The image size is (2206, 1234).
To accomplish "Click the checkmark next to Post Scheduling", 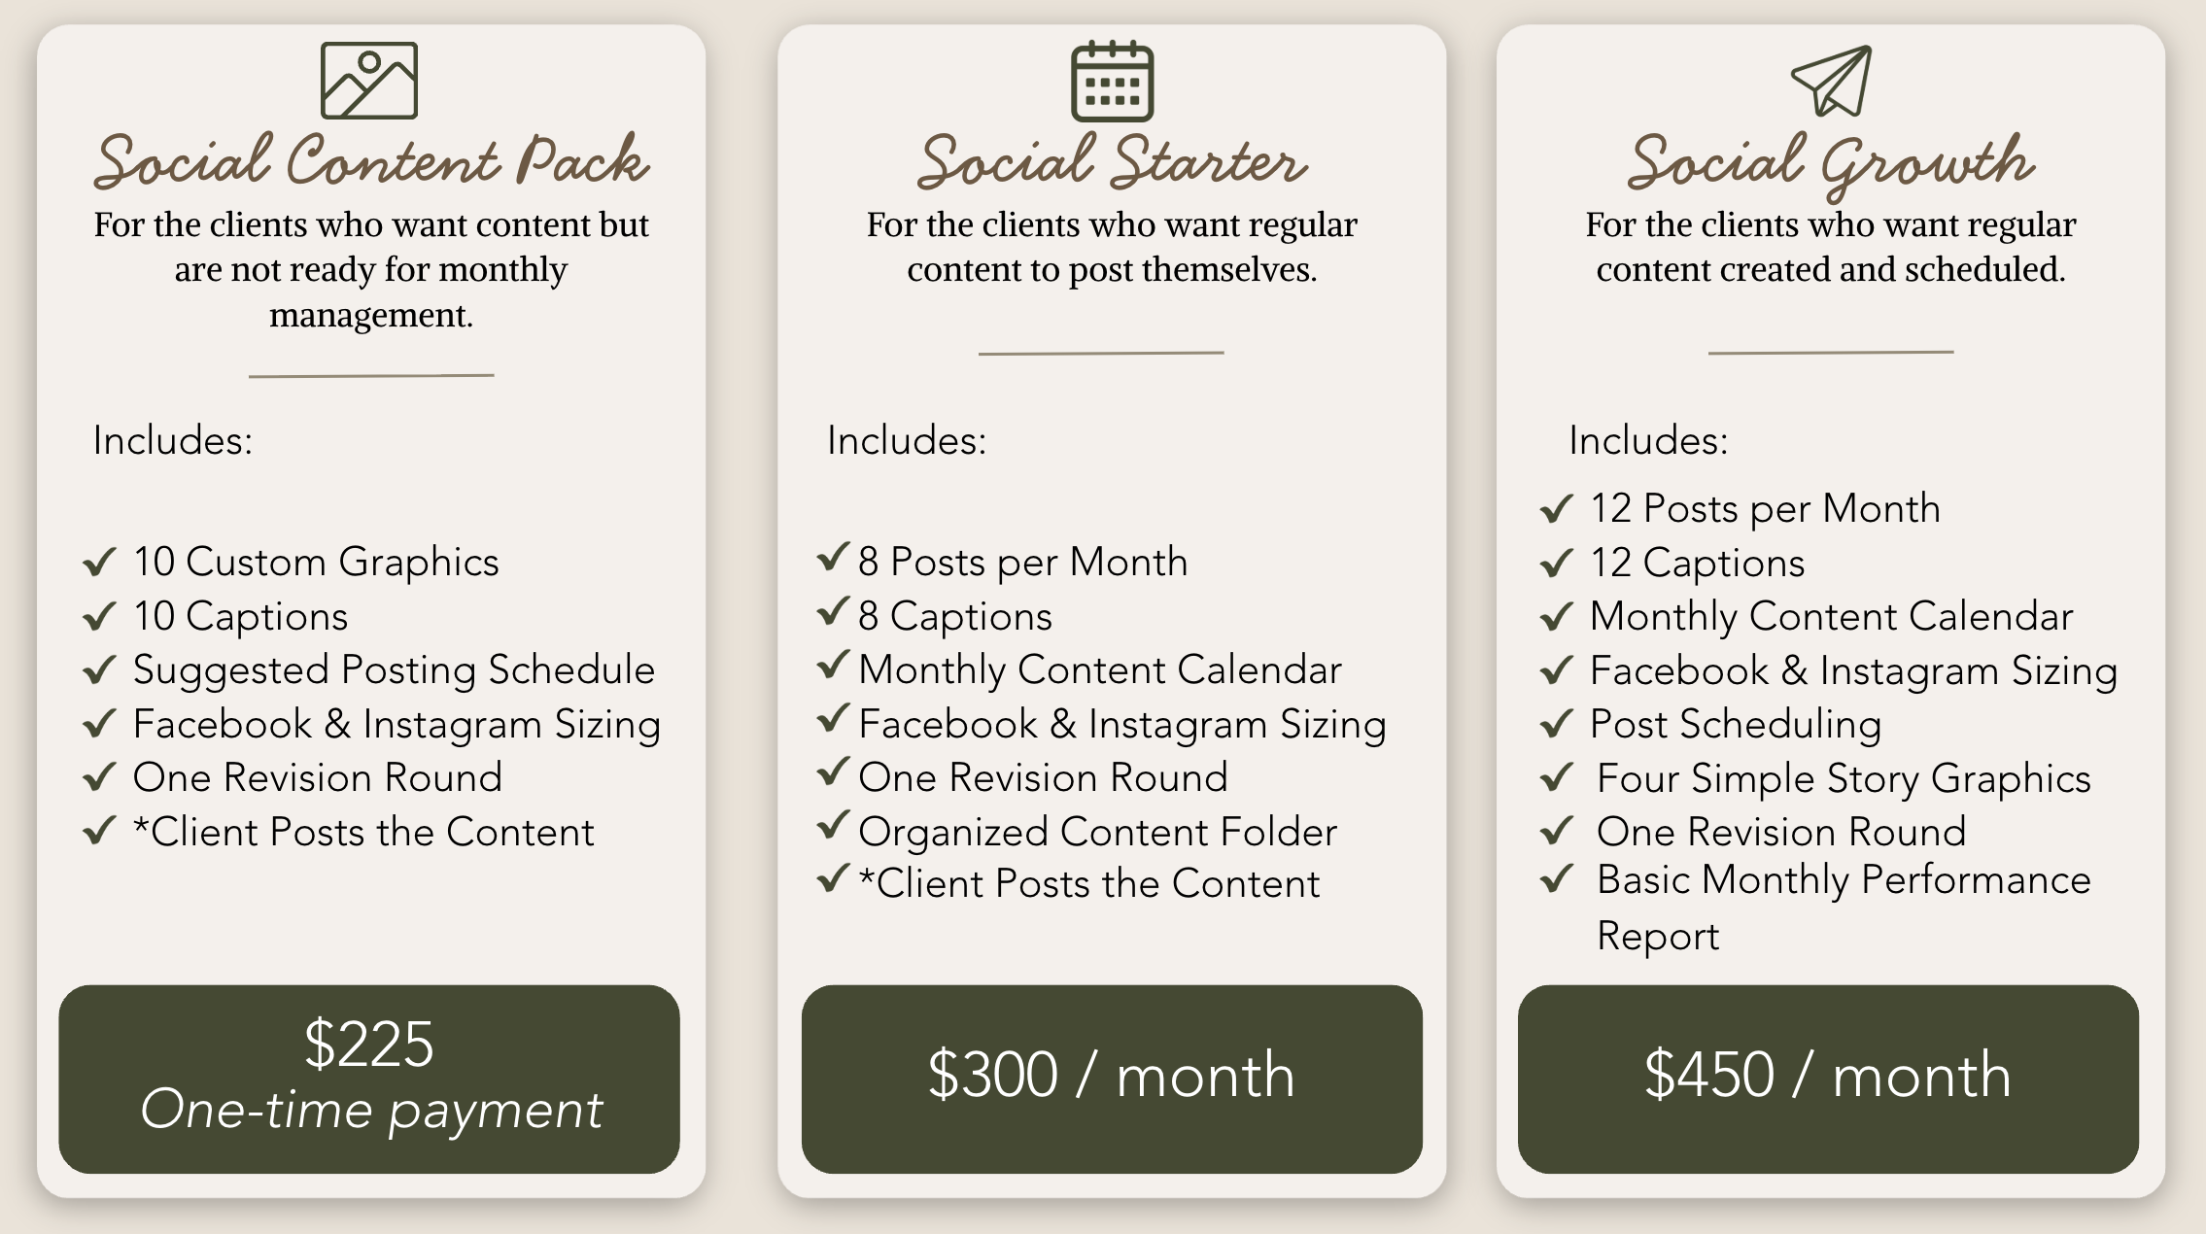I will 1557,724.
